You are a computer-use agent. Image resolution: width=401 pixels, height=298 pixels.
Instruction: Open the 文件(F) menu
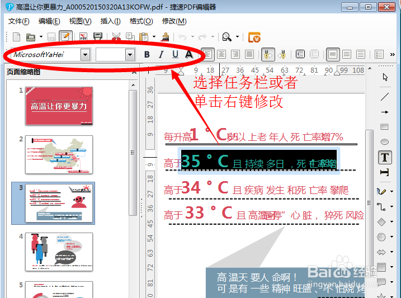[18, 21]
